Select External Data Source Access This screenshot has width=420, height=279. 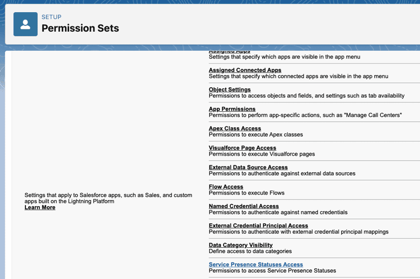pyautogui.click(x=248, y=167)
